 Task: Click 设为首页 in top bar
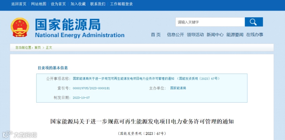point(58,4)
